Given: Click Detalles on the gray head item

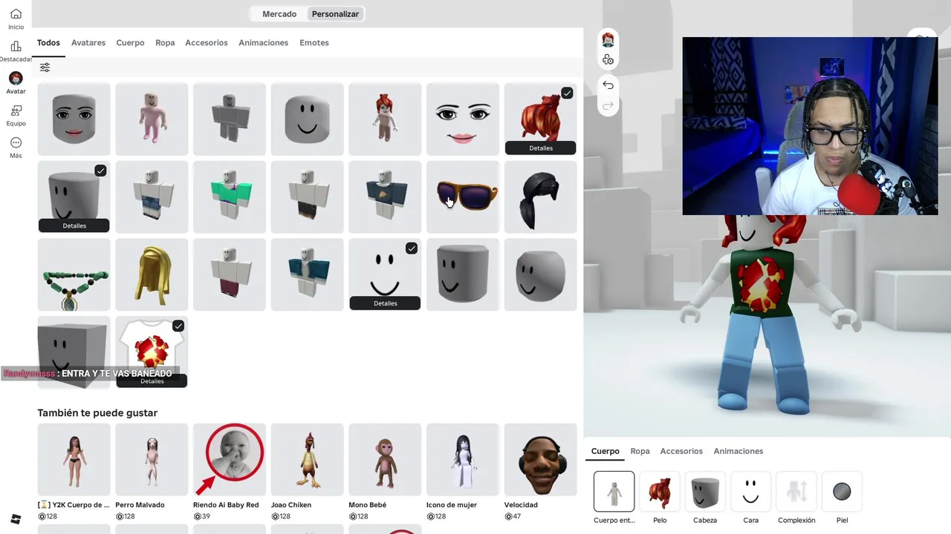Looking at the screenshot, I should click(74, 225).
